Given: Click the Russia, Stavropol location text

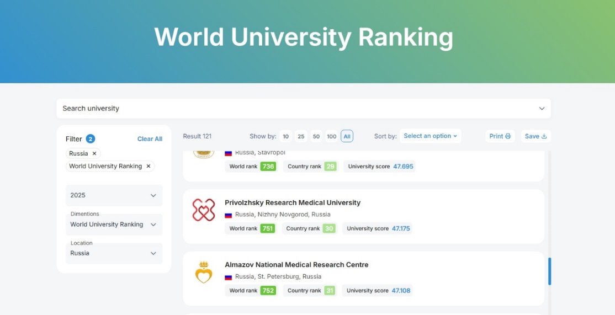Looking at the screenshot, I should (260, 153).
